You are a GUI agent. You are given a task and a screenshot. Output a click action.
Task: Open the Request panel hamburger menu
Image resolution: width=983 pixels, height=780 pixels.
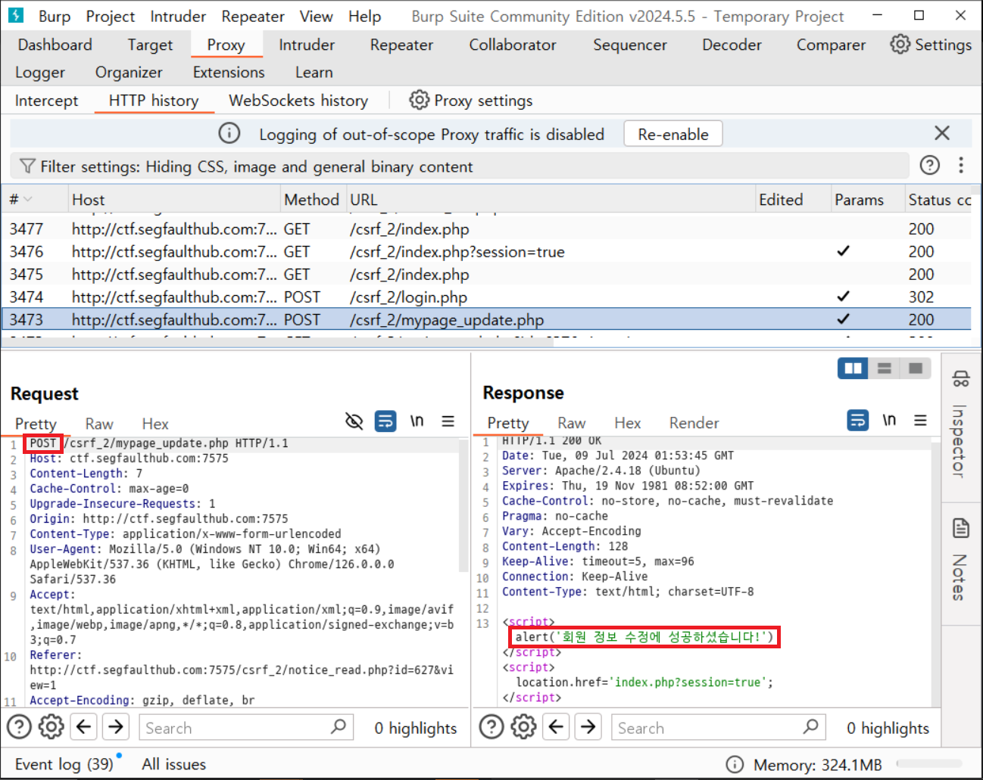(448, 421)
